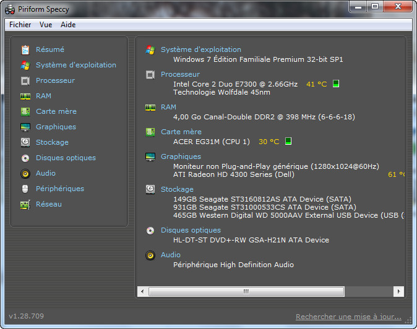
Task: Open the Vue menu
Action: [46, 25]
